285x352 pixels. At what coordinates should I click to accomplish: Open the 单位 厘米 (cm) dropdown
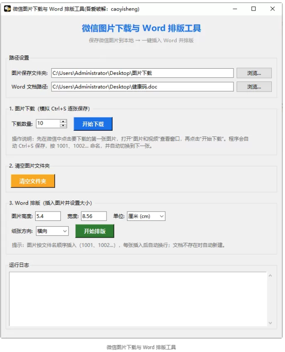pos(146,216)
